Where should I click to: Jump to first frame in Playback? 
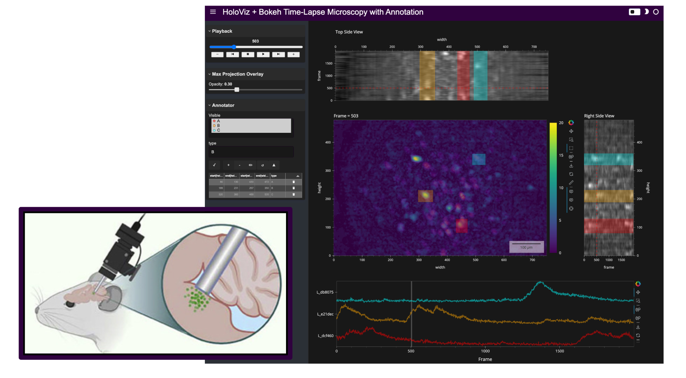click(x=232, y=54)
